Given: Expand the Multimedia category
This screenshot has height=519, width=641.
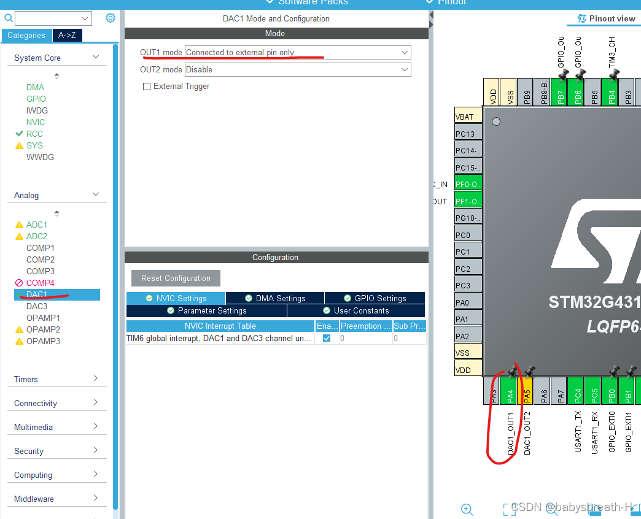Looking at the screenshot, I should pos(96,426).
